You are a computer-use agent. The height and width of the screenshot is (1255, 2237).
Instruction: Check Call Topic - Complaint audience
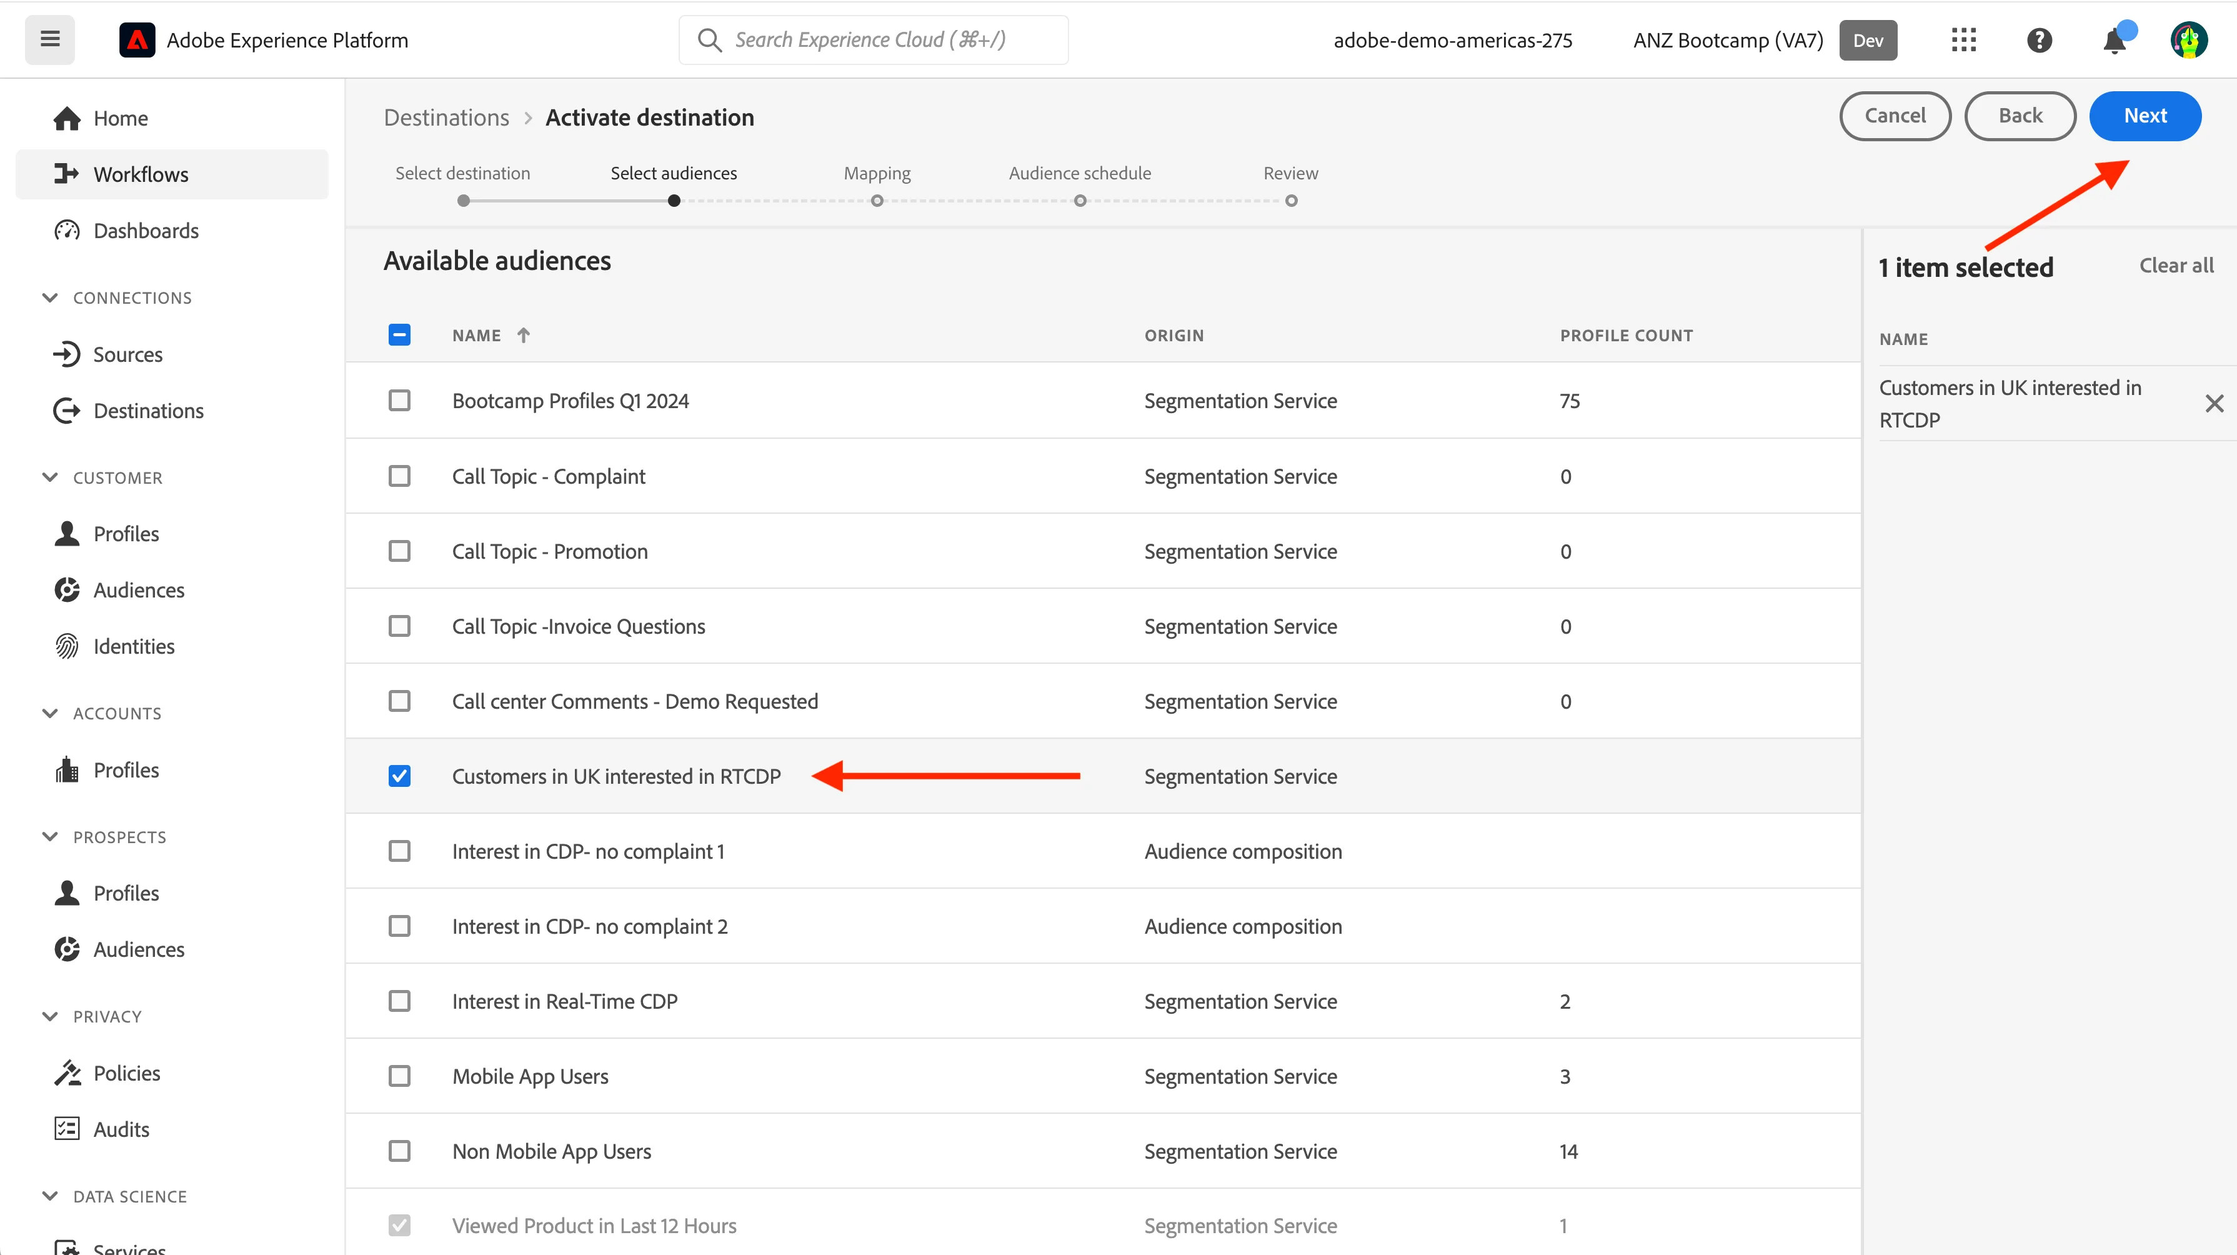click(399, 476)
